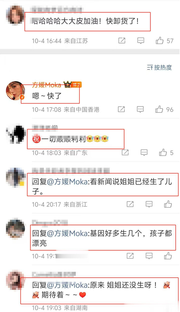This screenshot has height=312, width=180.
Task: Like 方媛Moka's reply with 96 likes
Action: pyautogui.click(x=159, y=109)
